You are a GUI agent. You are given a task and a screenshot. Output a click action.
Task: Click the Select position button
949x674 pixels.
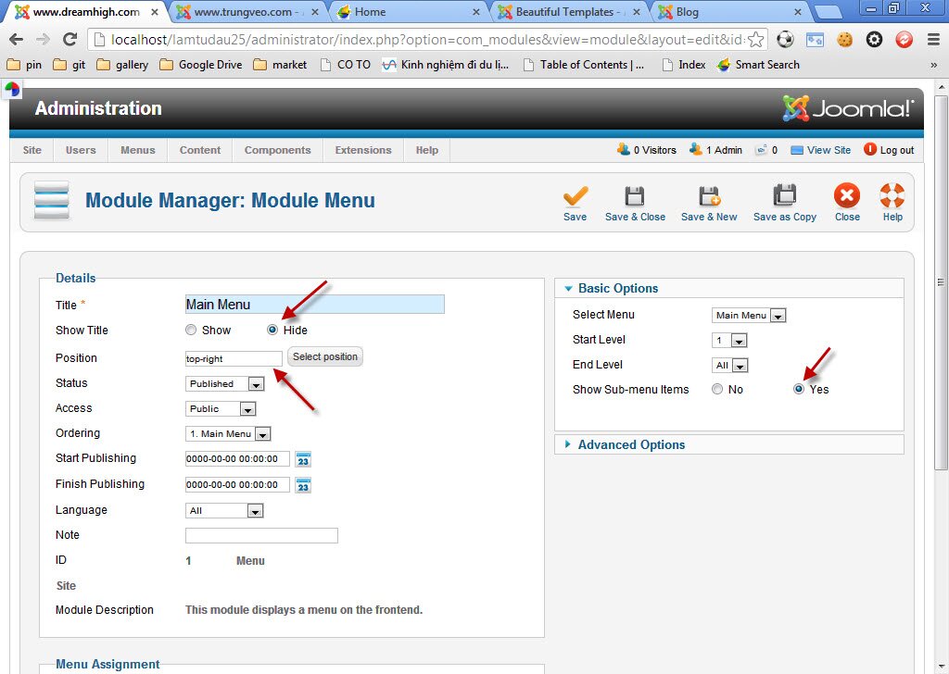[x=324, y=356]
